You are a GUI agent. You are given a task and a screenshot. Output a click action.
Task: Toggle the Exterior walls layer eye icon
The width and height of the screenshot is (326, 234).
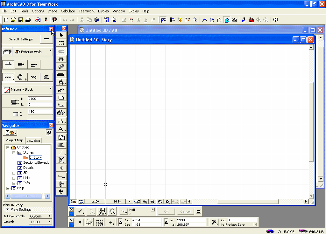17,52
